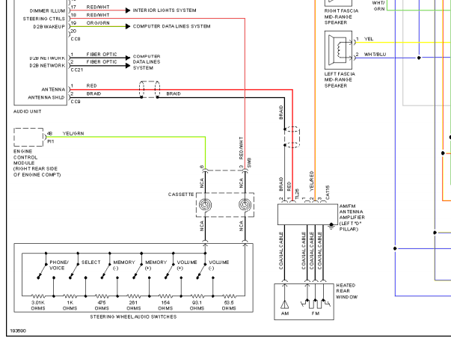Click the AM antenna triangle symbol
This screenshot has height=362, width=451.
284,304
